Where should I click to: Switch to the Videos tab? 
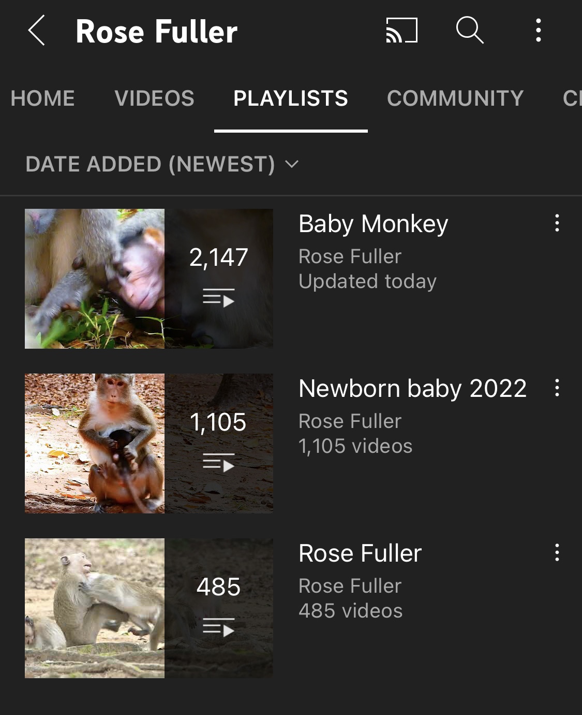point(154,98)
